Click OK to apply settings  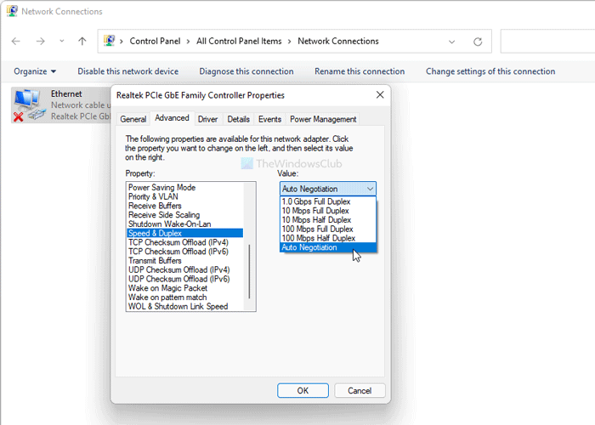pyautogui.click(x=303, y=390)
